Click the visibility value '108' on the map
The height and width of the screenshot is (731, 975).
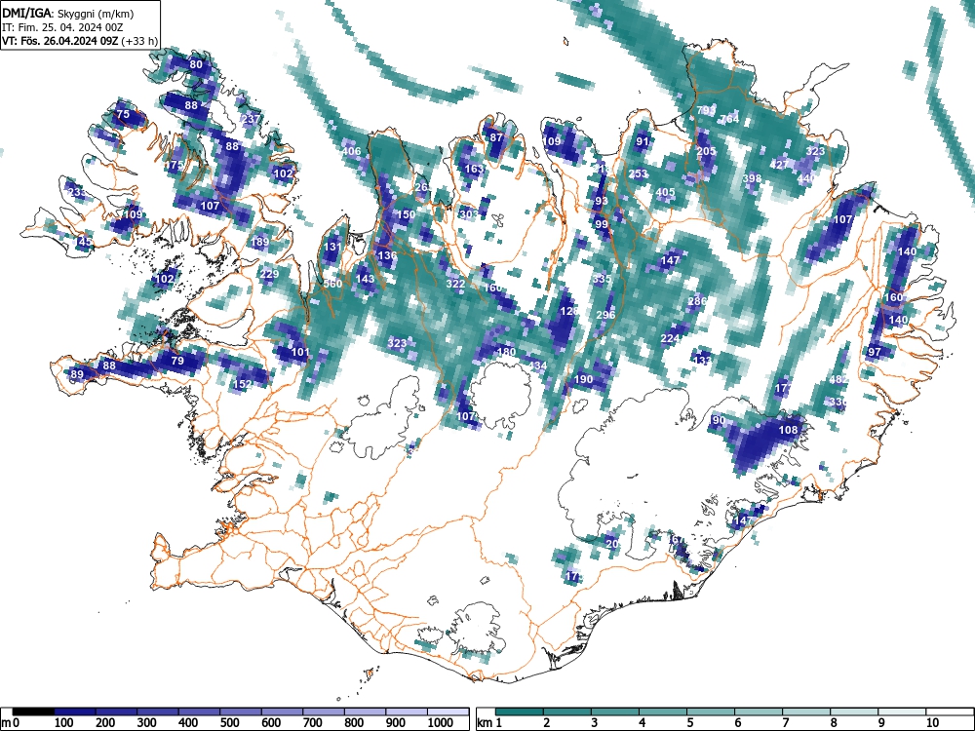click(x=788, y=430)
